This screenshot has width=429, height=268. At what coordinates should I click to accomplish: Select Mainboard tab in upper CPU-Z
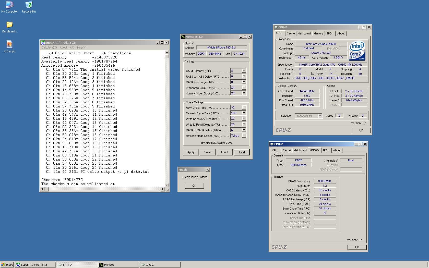(x=304, y=33)
